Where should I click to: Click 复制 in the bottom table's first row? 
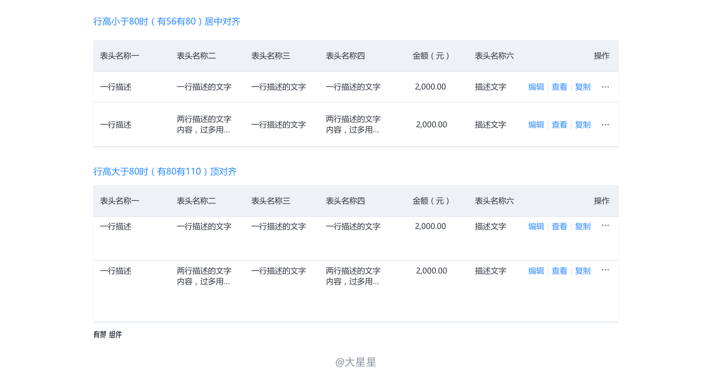tap(583, 226)
